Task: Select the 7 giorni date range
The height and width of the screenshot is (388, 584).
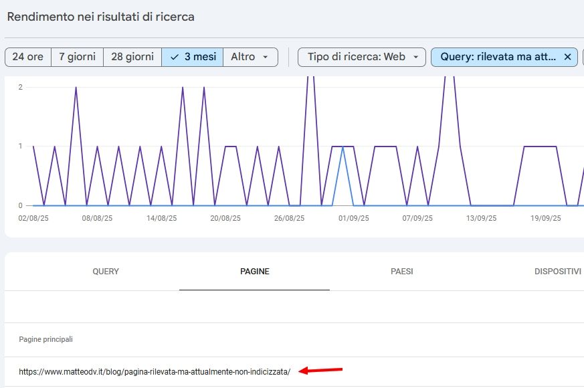Action: point(77,57)
